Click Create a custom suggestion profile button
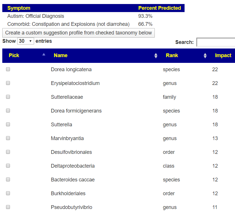 78,33
